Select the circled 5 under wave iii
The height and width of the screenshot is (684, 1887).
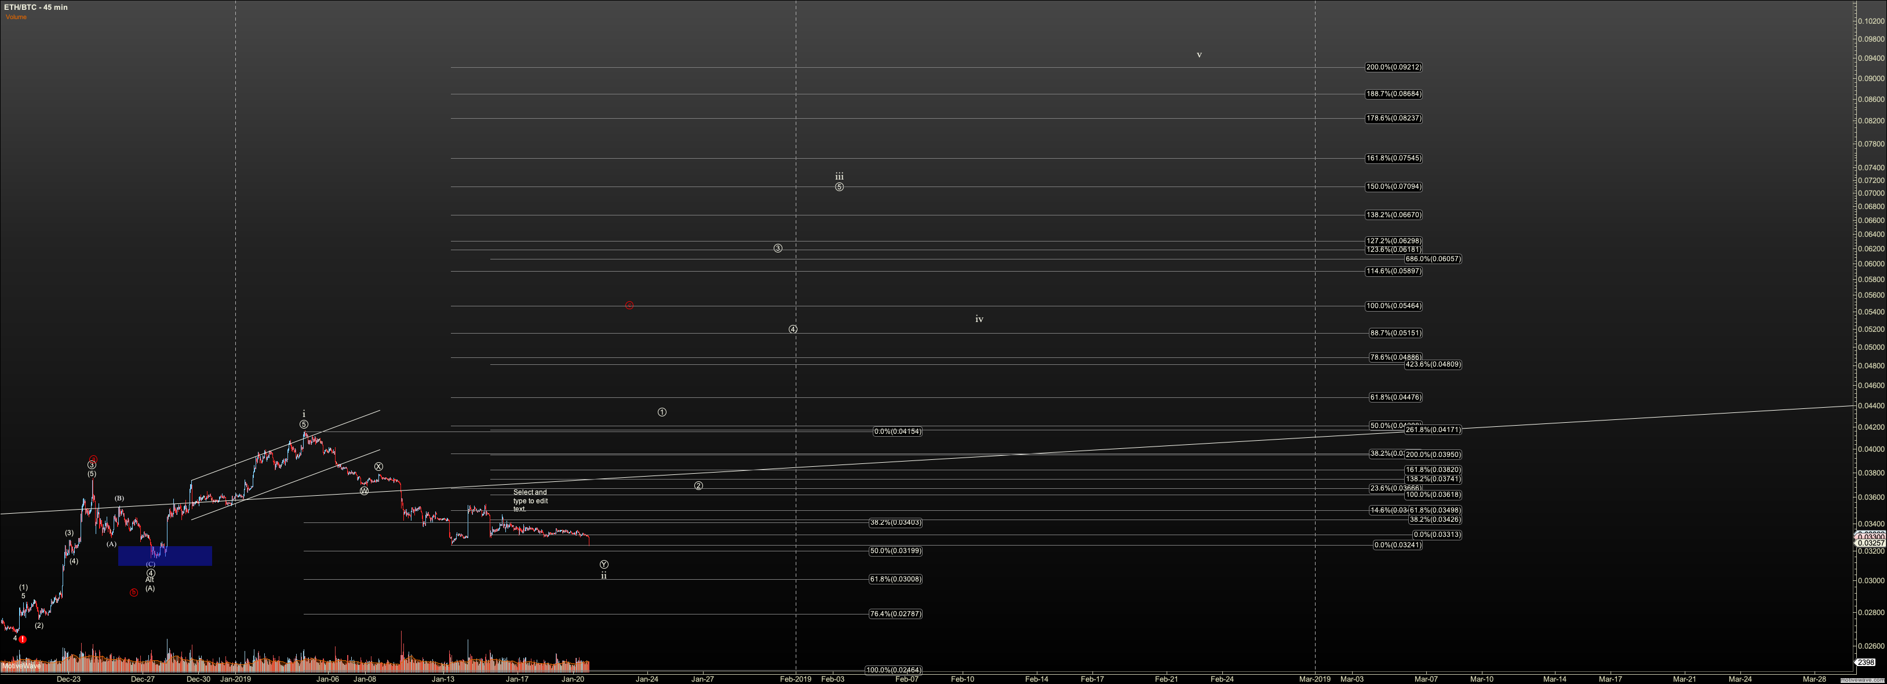pyautogui.click(x=840, y=186)
